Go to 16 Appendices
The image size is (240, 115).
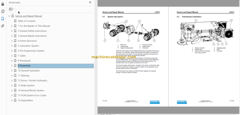[x=25, y=100]
